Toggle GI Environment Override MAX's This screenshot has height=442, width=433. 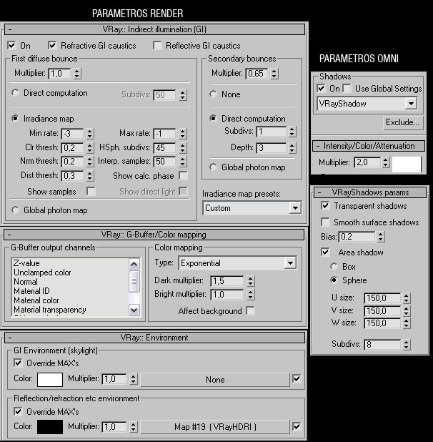pos(18,363)
